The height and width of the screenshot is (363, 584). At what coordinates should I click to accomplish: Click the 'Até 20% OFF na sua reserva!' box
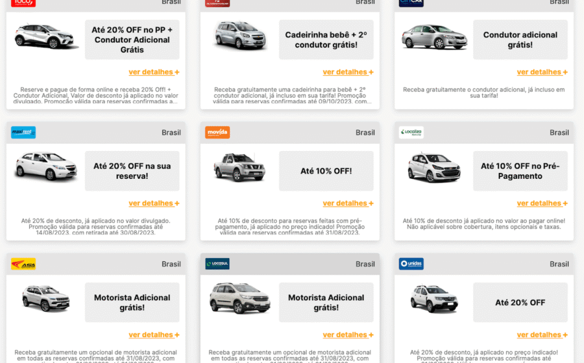[x=132, y=171]
